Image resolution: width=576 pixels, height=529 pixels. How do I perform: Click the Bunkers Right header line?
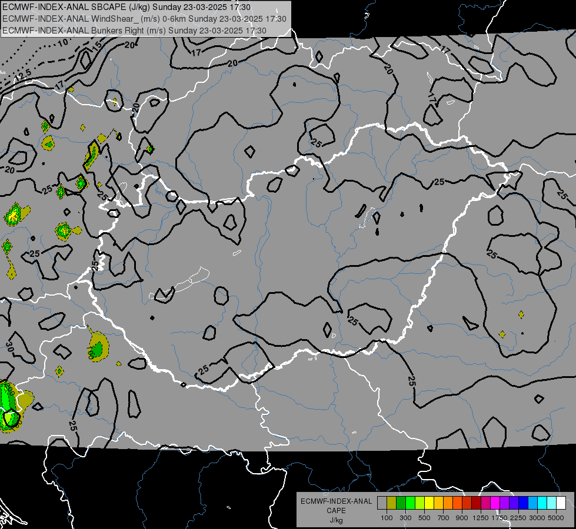click(135, 31)
